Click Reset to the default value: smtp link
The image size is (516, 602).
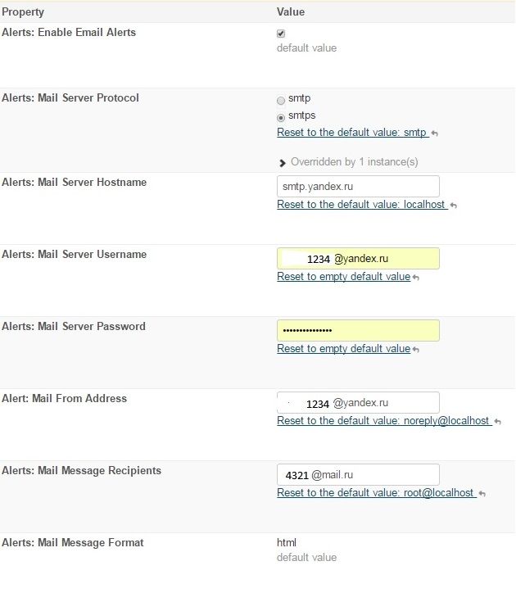(x=352, y=133)
